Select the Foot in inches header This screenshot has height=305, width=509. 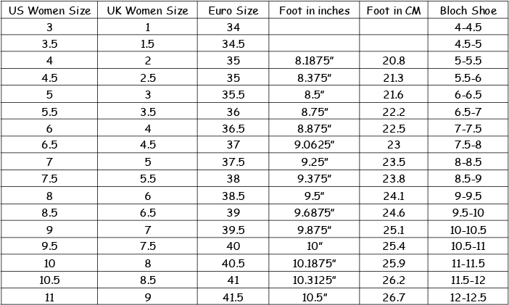pos(314,10)
